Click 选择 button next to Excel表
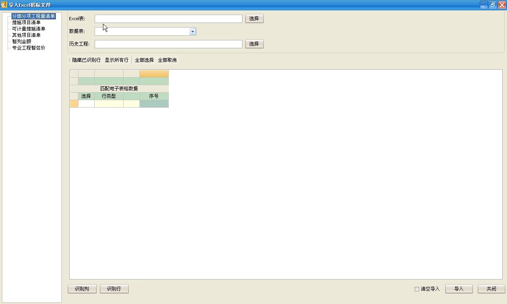The image size is (507, 304). 254,19
